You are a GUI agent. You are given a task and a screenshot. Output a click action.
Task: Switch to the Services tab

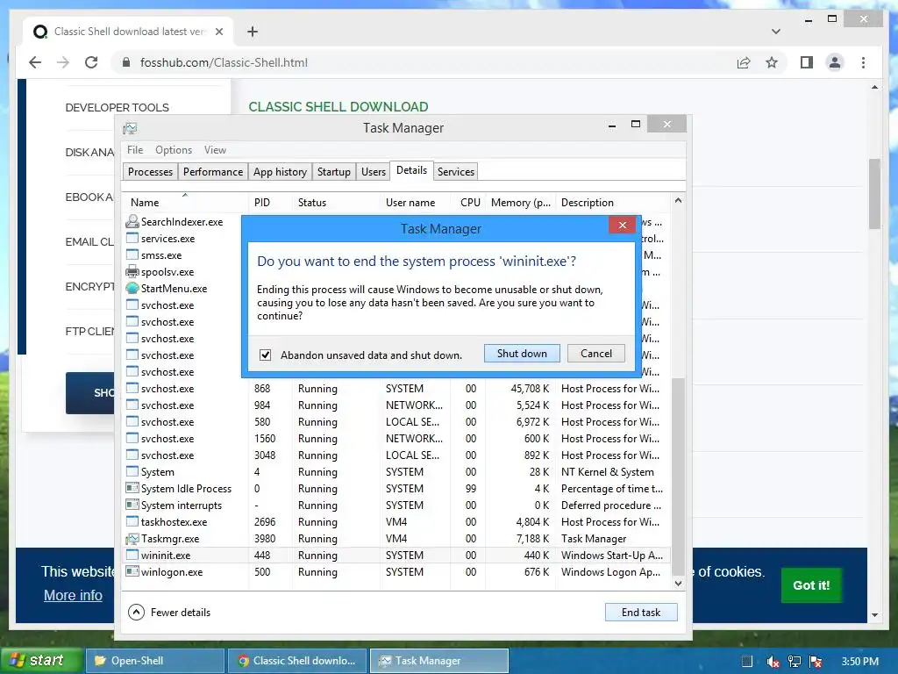click(x=456, y=171)
